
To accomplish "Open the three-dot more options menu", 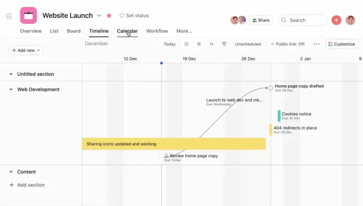I will click(317, 44).
